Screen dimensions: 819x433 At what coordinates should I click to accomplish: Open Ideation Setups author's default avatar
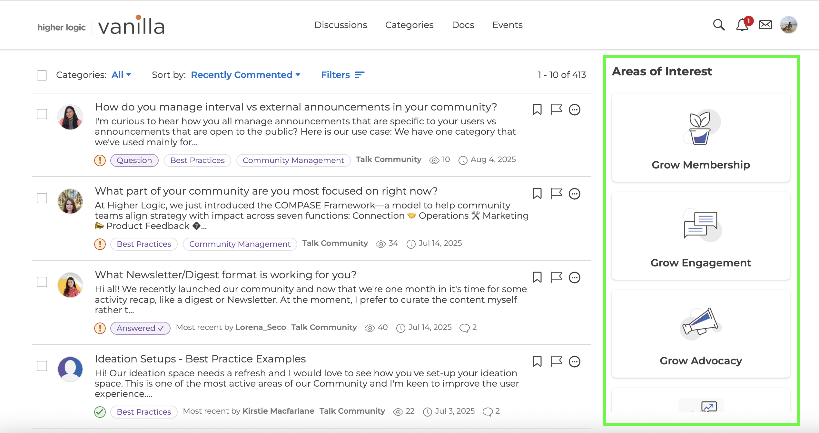tap(70, 369)
